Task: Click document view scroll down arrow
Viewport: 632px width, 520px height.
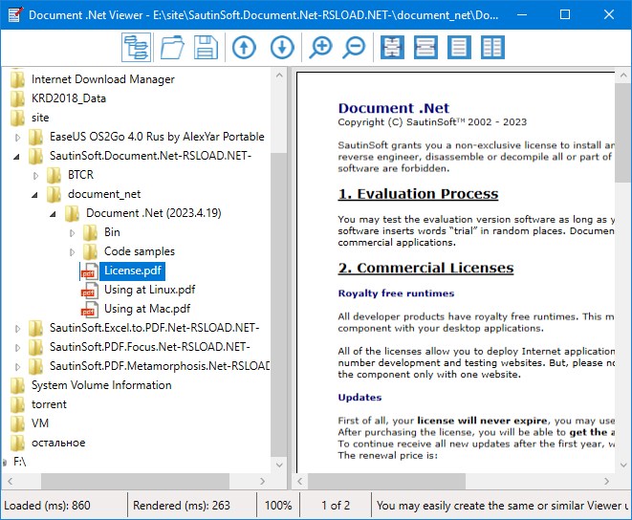Action: click(623, 465)
